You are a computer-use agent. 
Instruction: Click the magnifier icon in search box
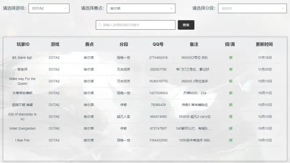click(100, 25)
